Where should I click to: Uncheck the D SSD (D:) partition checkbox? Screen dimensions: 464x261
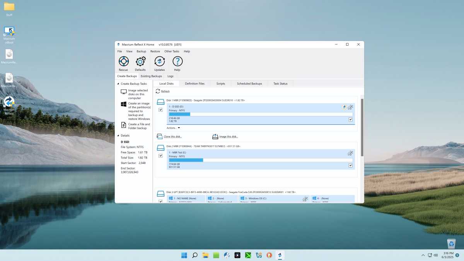(350, 119)
